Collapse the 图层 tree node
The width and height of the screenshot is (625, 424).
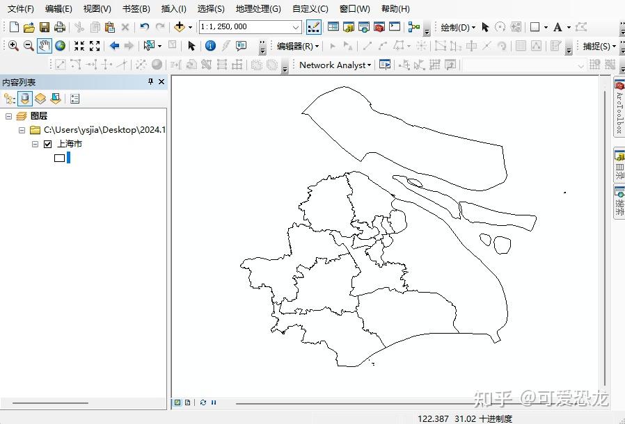tap(8, 115)
